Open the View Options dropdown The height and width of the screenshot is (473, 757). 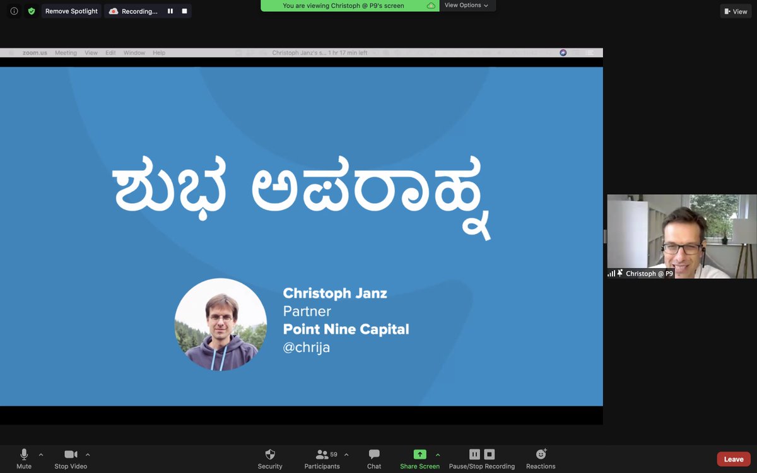point(467,5)
